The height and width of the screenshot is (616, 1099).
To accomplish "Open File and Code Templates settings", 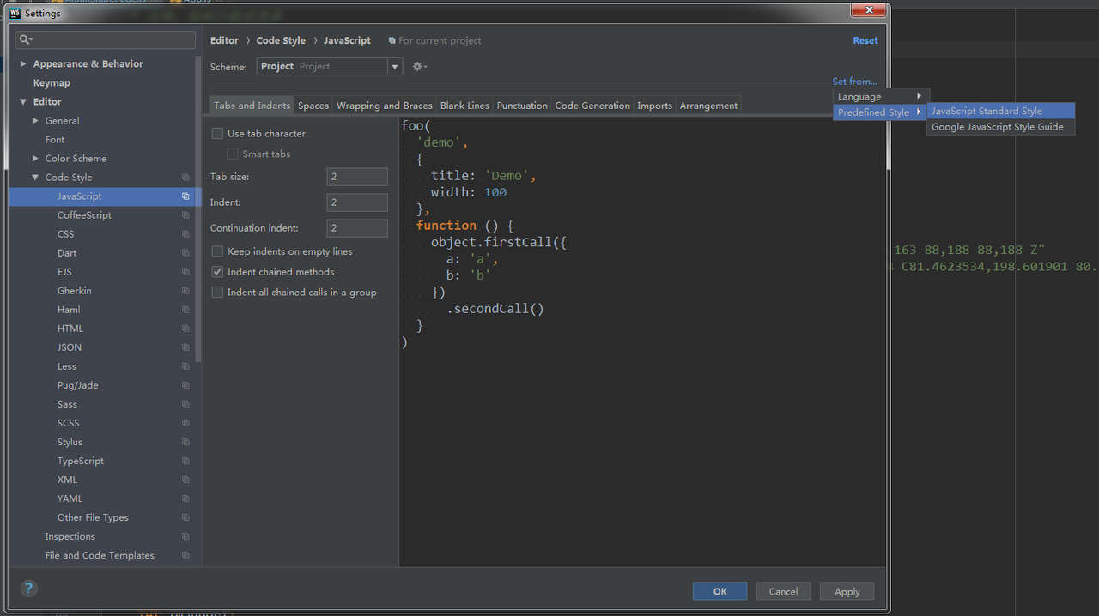I will pyautogui.click(x=100, y=555).
